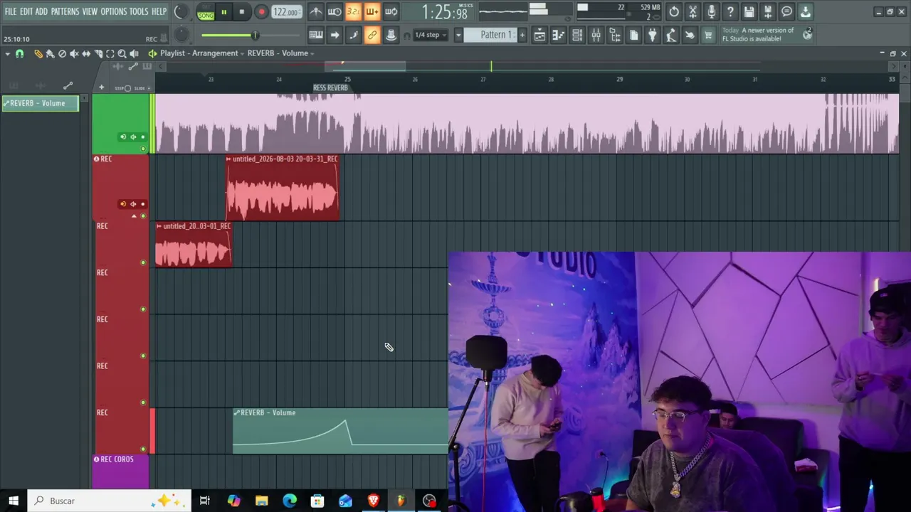Open the 1/4 step snap dropdown
Viewport: 911px width, 512px height.
431,35
